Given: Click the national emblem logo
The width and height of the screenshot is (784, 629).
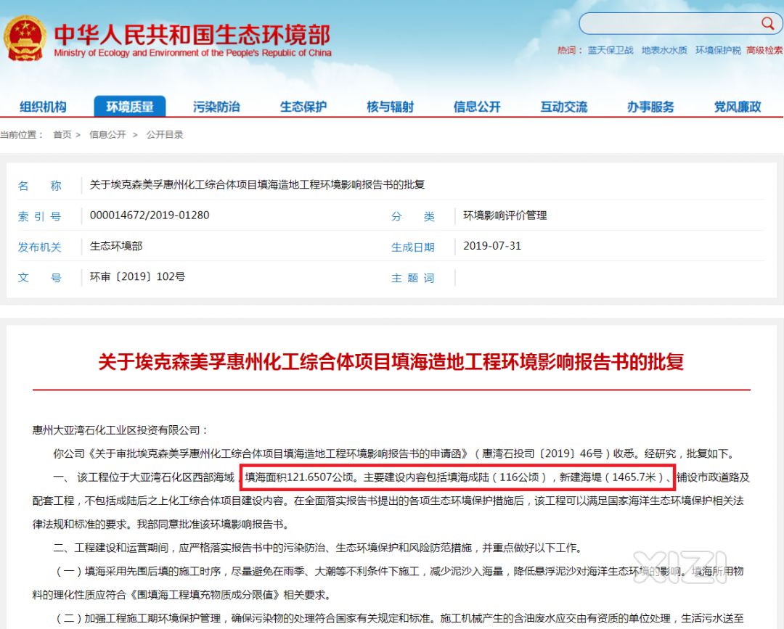Looking at the screenshot, I should click(25, 38).
